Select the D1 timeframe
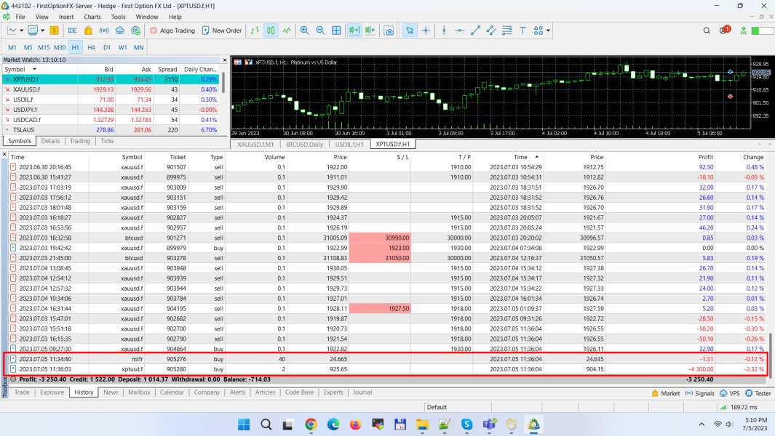The height and width of the screenshot is (436, 775). point(107,47)
